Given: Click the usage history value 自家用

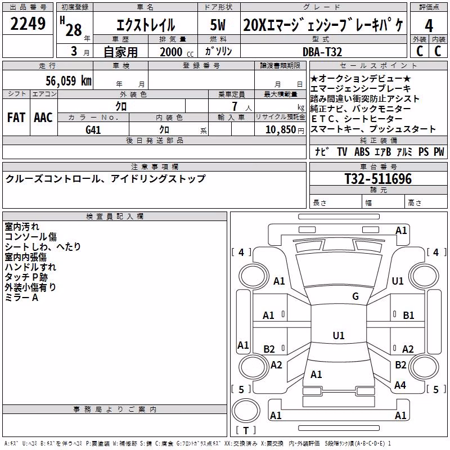Looking at the screenshot, I should (120, 52).
